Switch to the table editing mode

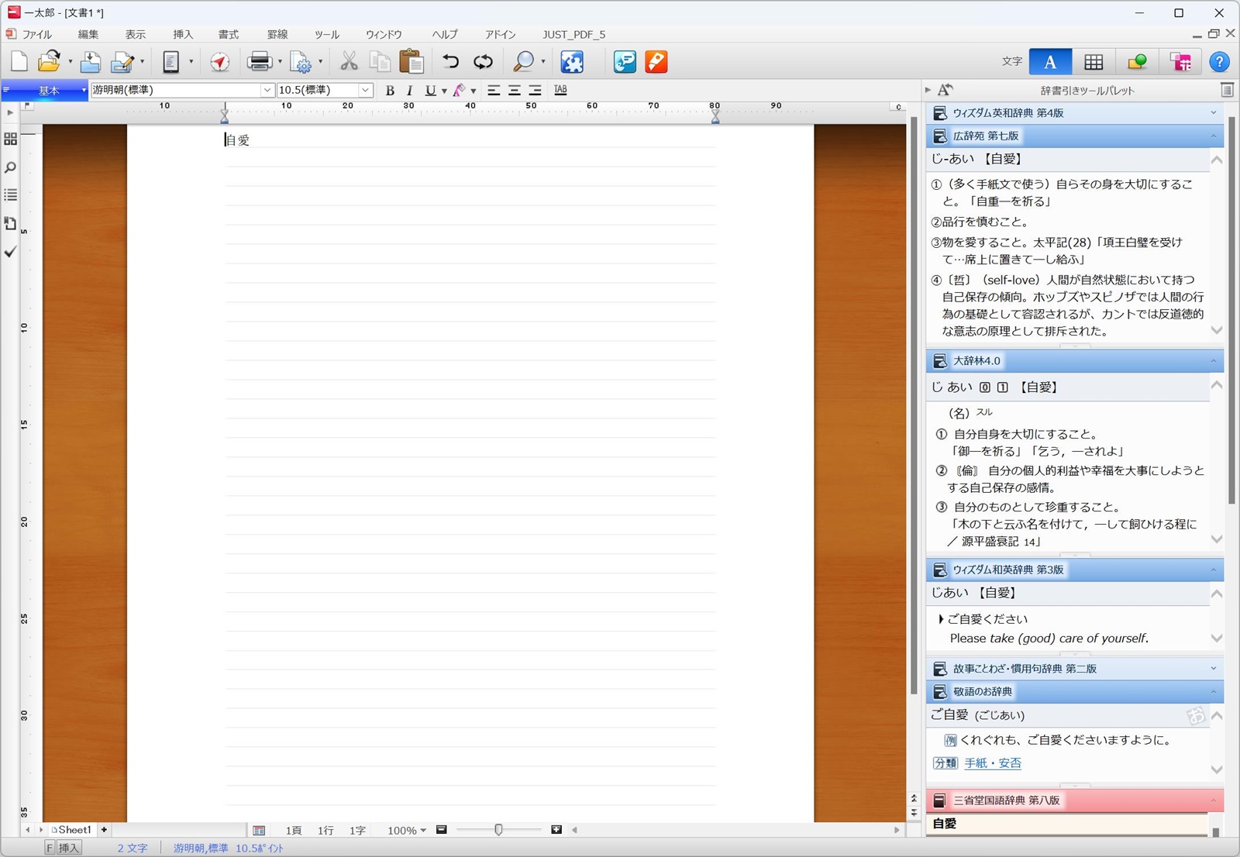click(1094, 61)
